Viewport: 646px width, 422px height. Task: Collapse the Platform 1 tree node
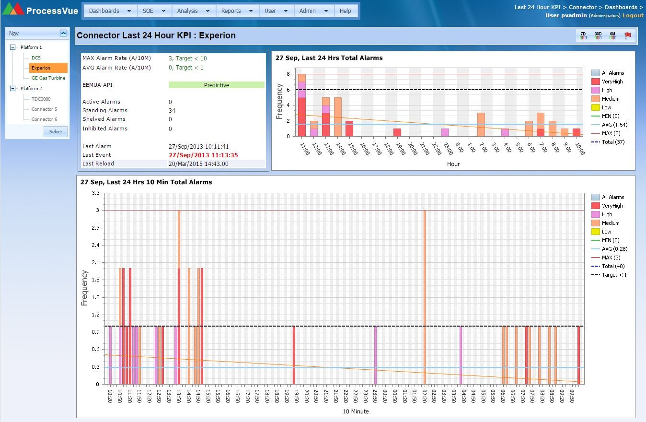click(13, 47)
